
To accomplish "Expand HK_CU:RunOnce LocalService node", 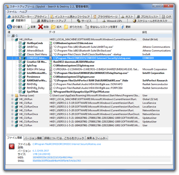I will 12,106.
